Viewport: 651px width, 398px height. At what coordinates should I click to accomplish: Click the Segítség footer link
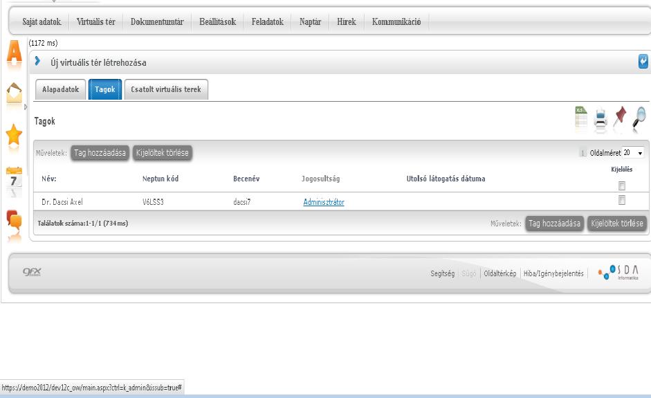[443, 273]
